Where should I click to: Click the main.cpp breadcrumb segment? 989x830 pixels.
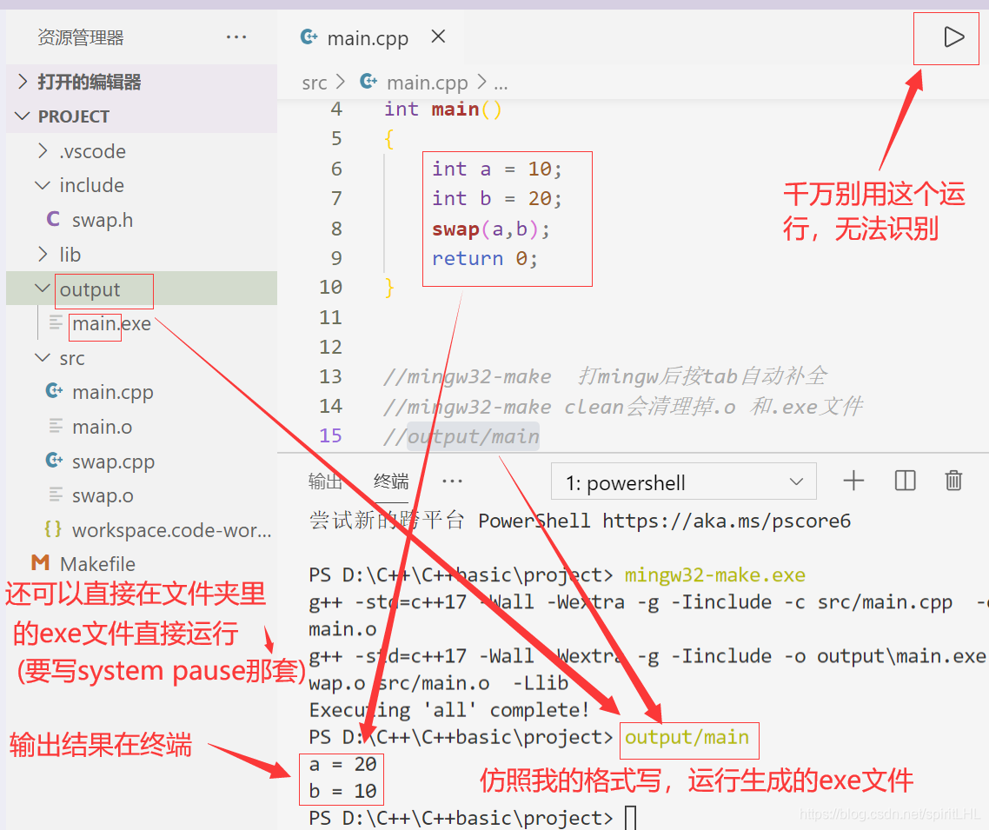427,83
